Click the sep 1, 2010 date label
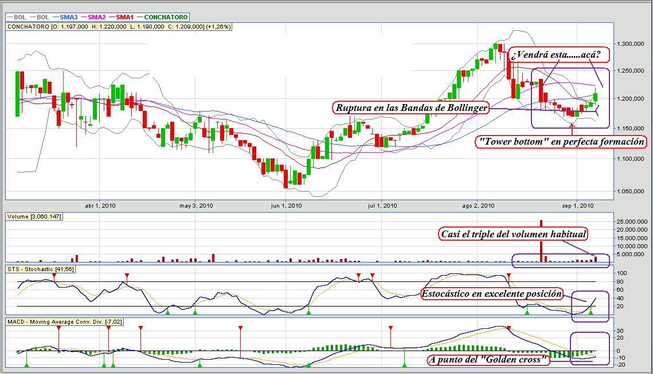The height and width of the screenshot is (374, 653). click(x=578, y=206)
